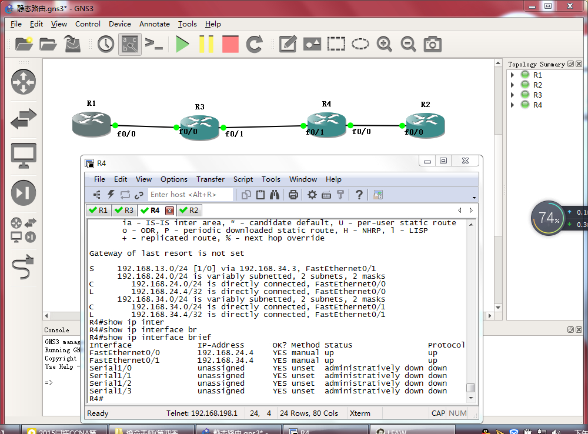The height and width of the screenshot is (434, 588).
Task: Close the R4 session tab
Action: tap(169, 211)
